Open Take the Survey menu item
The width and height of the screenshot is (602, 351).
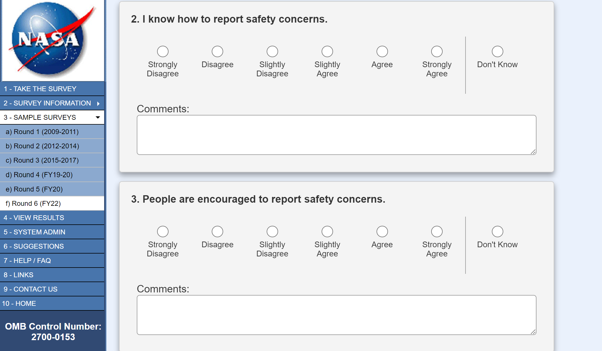[x=40, y=89]
